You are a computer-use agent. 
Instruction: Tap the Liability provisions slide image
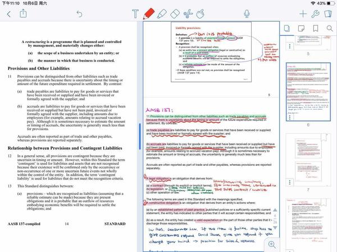point(211,52)
